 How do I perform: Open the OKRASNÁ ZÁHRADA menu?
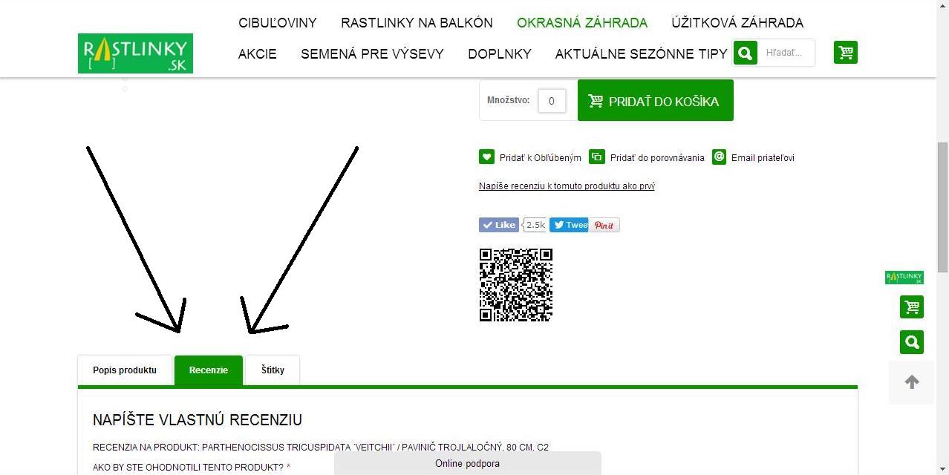tap(582, 23)
